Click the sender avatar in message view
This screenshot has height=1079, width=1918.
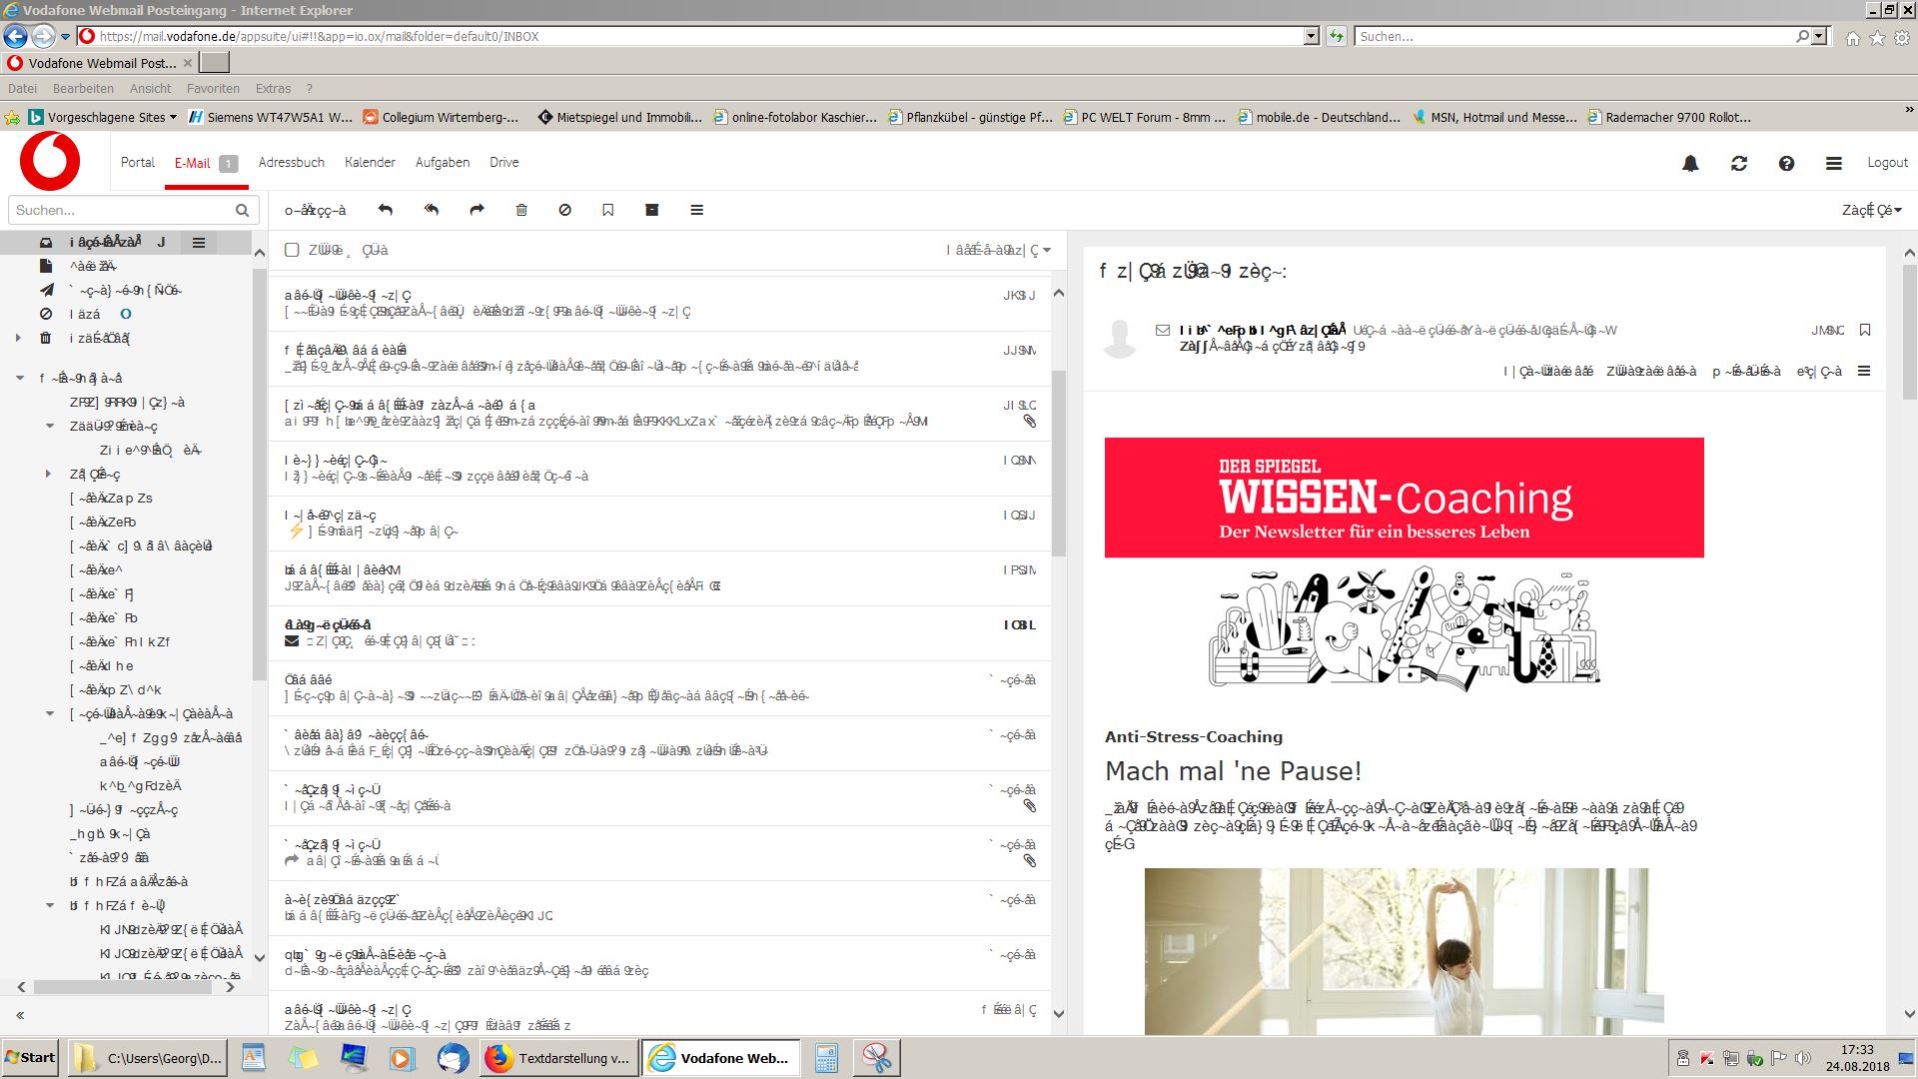click(x=1120, y=339)
